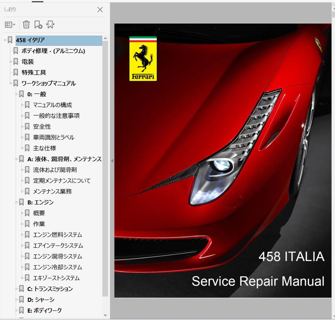Viewport: 335px width, 321px height.
Task: Open エアインテークシステム bookmark
Action: [x=58, y=246]
